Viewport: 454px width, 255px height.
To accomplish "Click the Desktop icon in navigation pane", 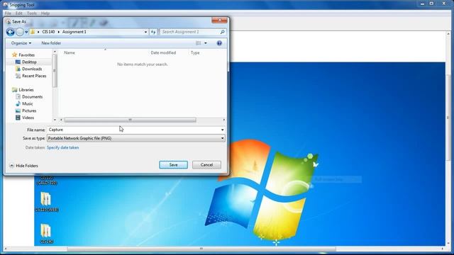I will tap(18, 62).
